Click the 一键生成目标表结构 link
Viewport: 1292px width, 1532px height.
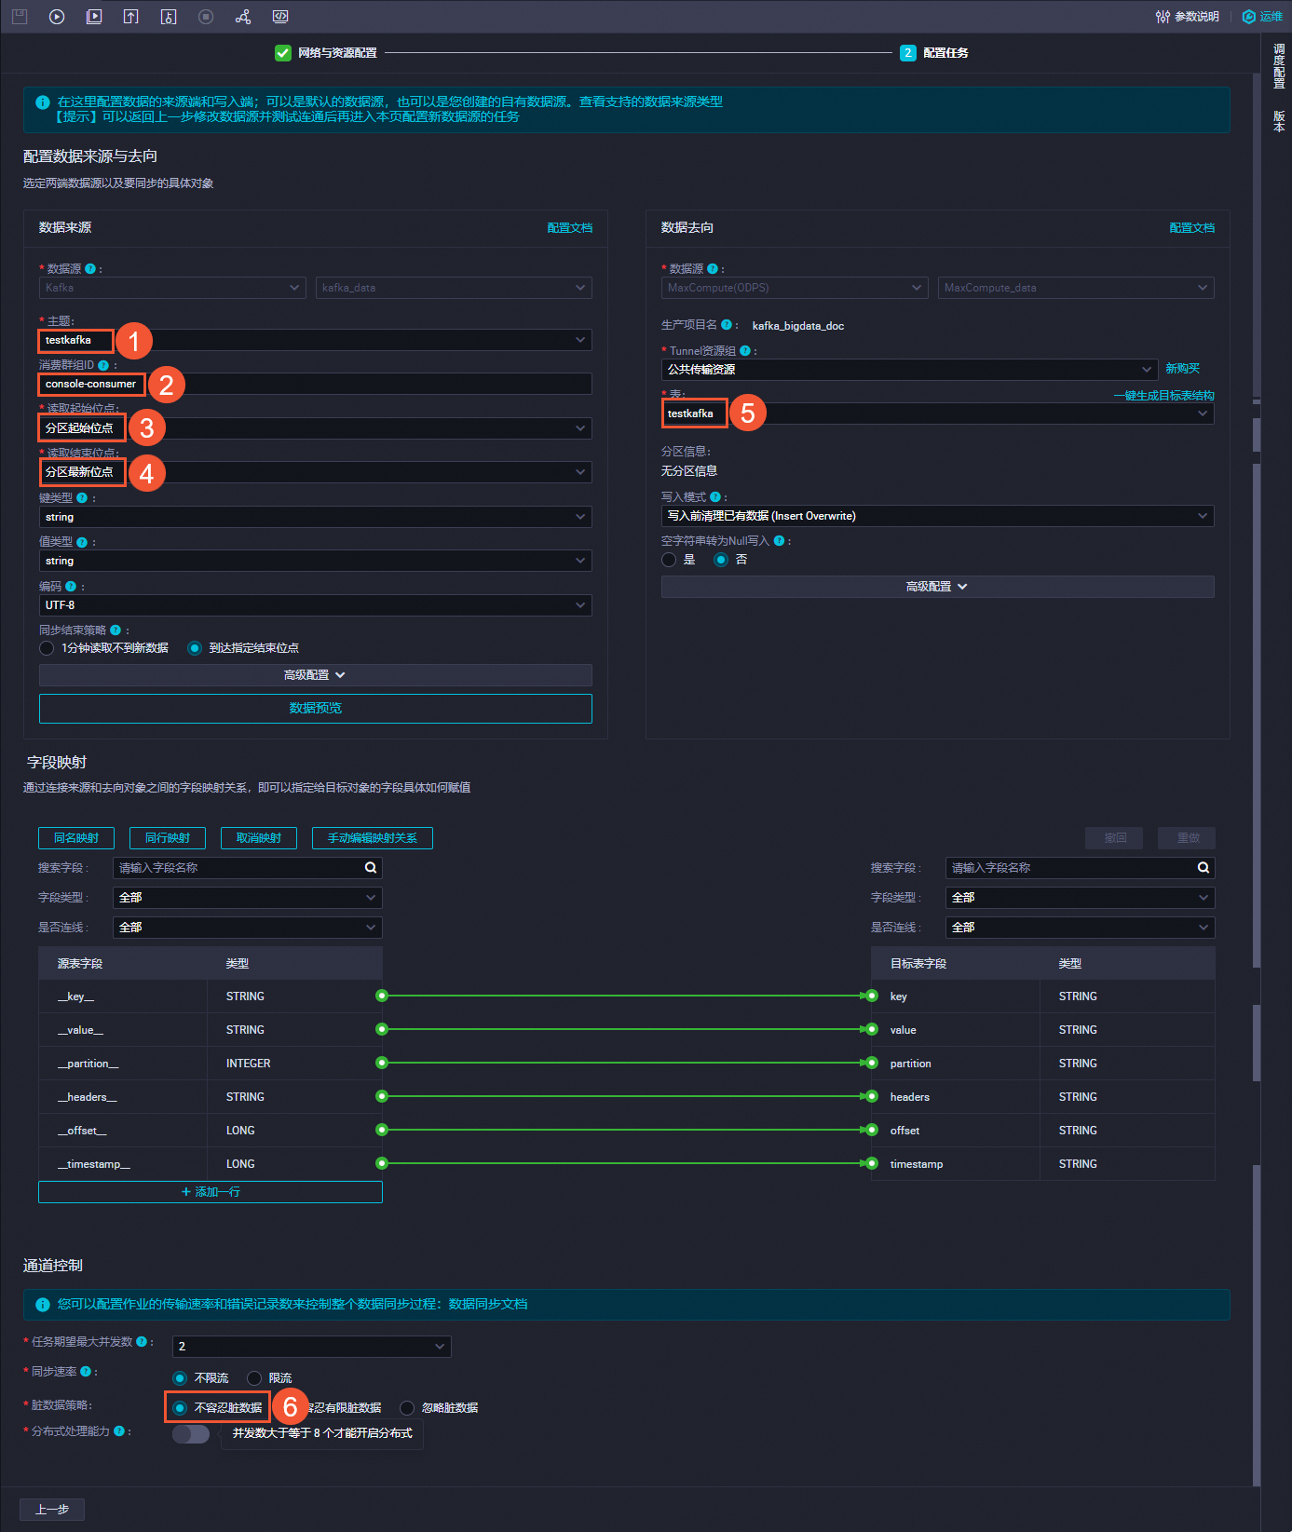[1164, 396]
